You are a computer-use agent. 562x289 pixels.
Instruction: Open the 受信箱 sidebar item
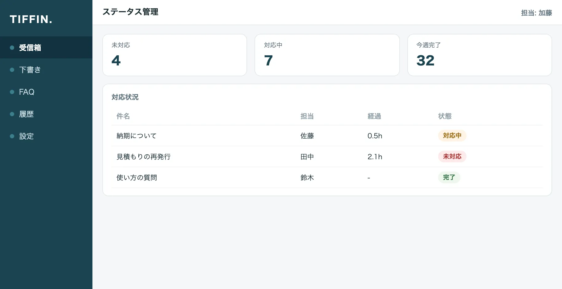[46, 48]
